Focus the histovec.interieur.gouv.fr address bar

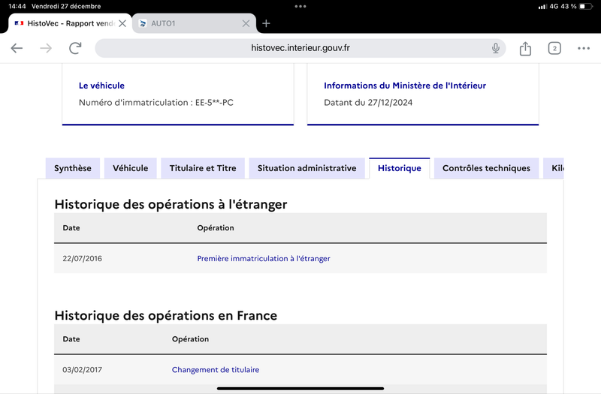[x=300, y=48]
